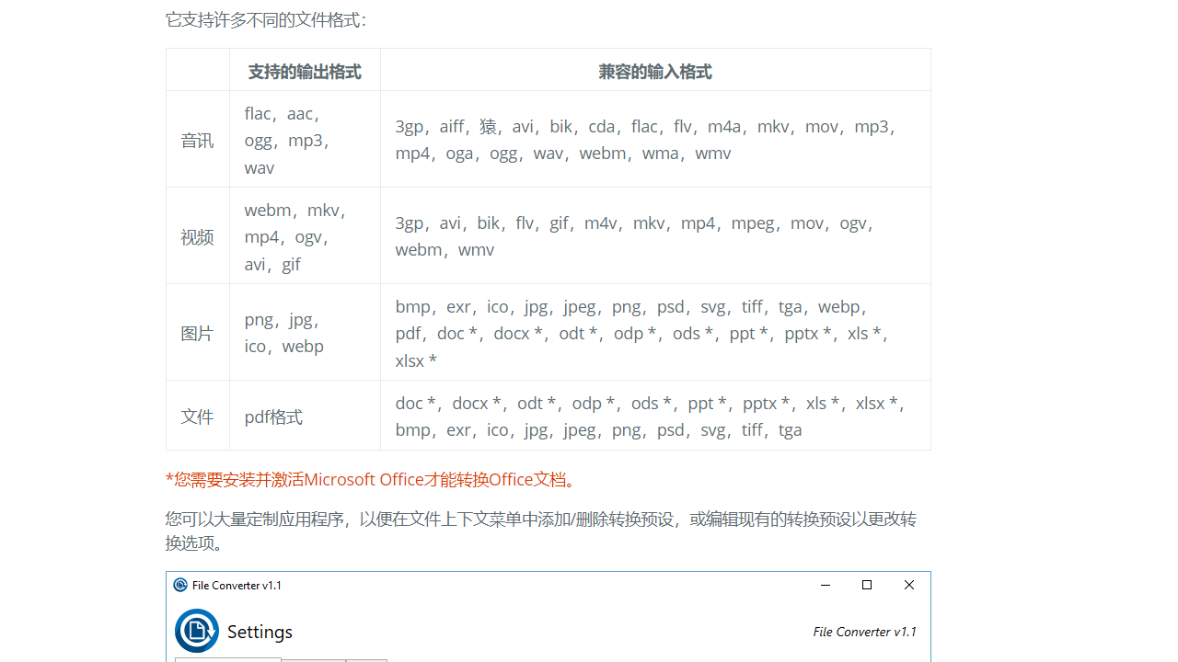Click the 兼容的输入格式 column header
The width and height of the screenshot is (1178, 662).
click(x=654, y=70)
